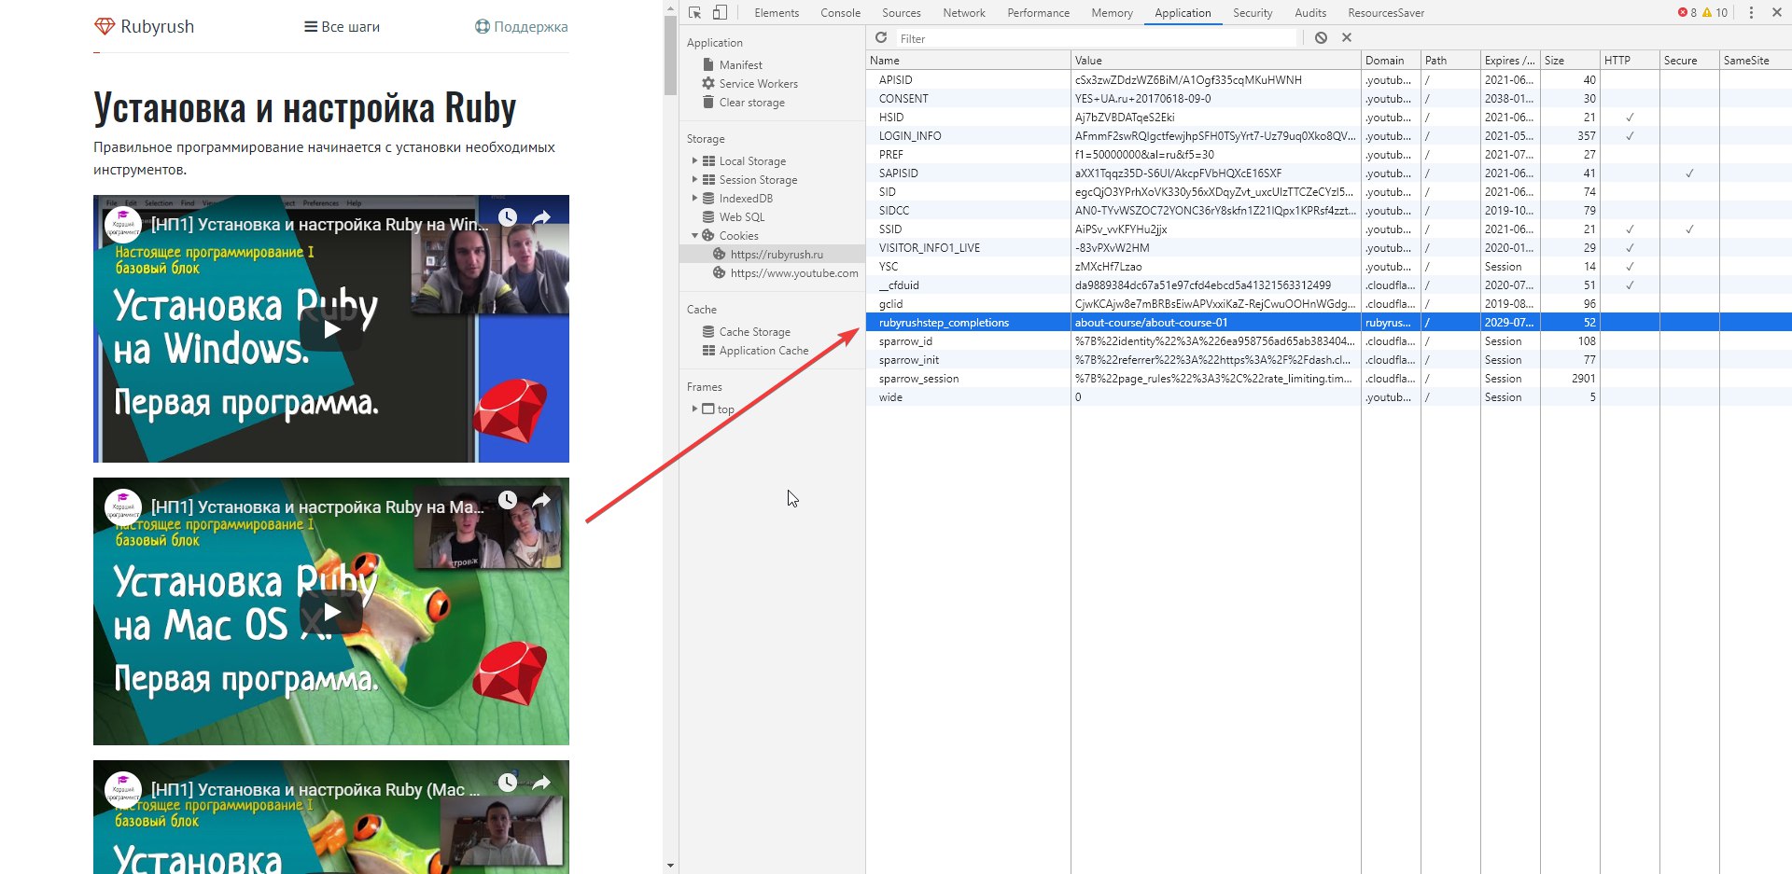Image resolution: width=1792 pixels, height=874 pixels.
Task: Click the cookie Filter input field
Action: pyautogui.click(x=1097, y=38)
